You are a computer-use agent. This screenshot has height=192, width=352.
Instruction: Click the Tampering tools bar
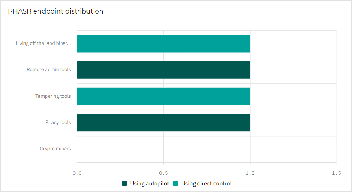click(163, 96)
